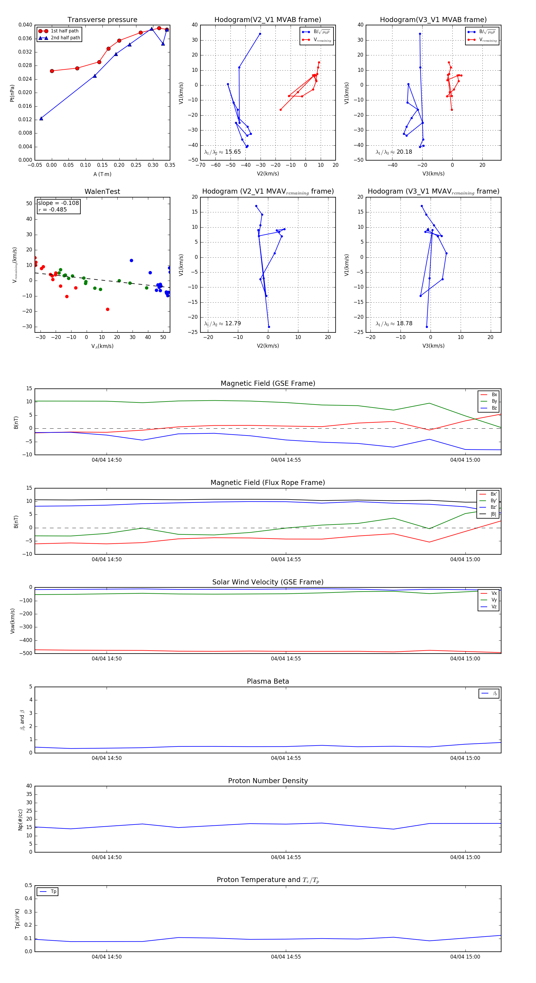Click the "Bz" legend entry in GSE magnetic field plot

click(489, 408)
